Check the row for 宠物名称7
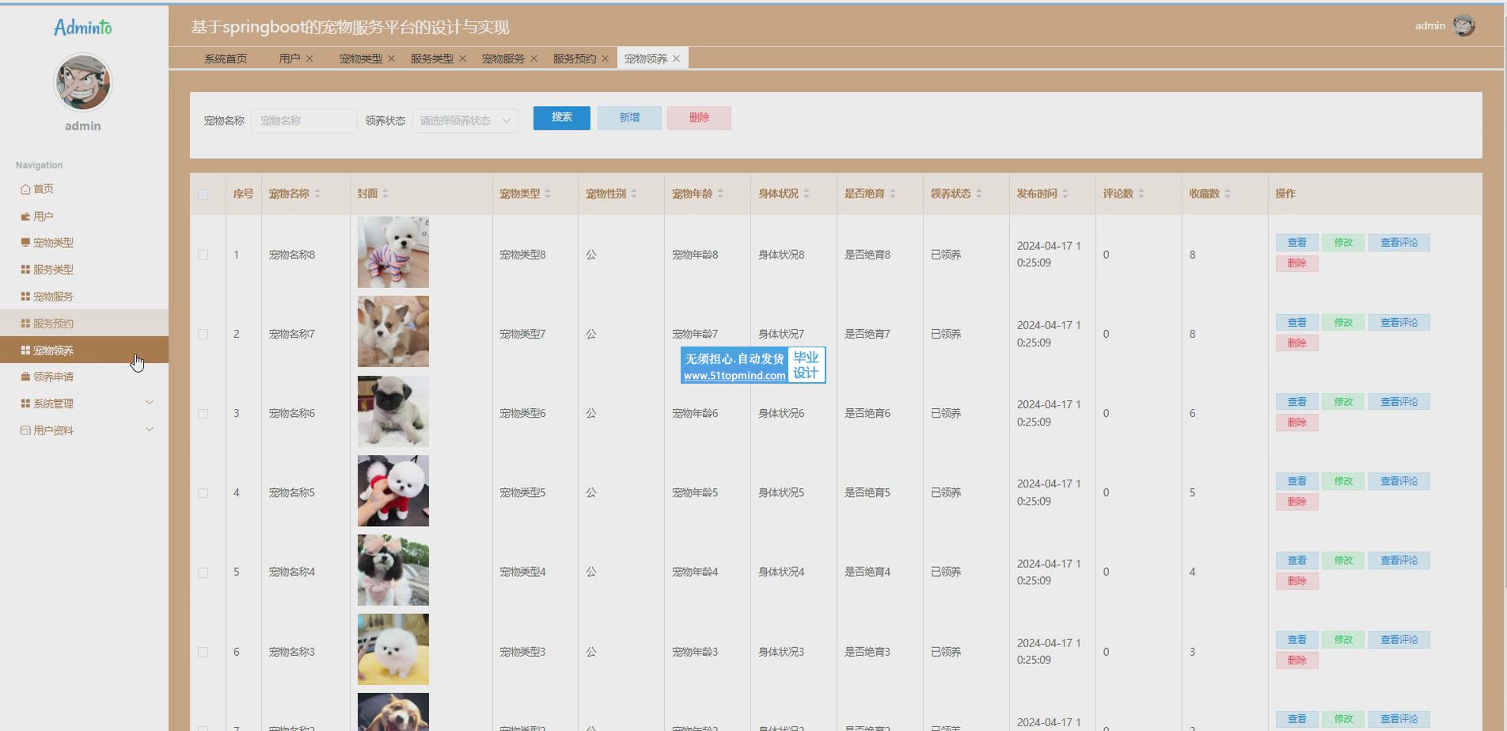Viewport: 1507px width, 731px height. [203, 334]
